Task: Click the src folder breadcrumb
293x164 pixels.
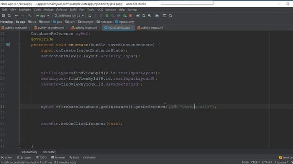Action: (33, 22)
